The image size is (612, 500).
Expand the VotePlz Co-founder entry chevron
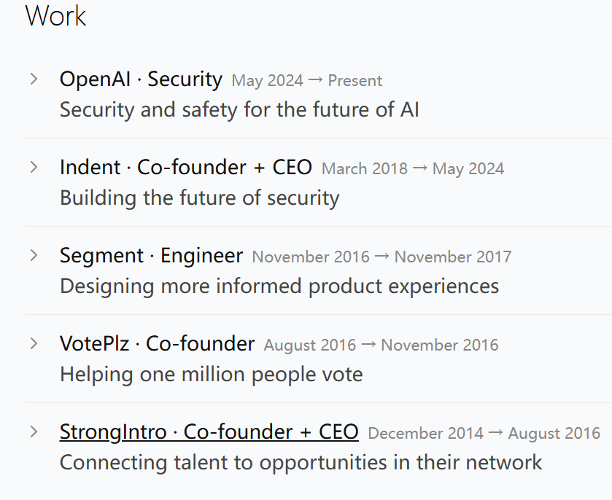(34, 343)
